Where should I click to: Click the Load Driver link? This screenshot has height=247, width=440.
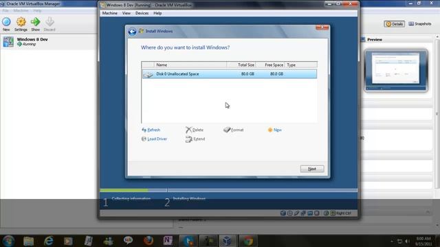(x=154, y=139)
